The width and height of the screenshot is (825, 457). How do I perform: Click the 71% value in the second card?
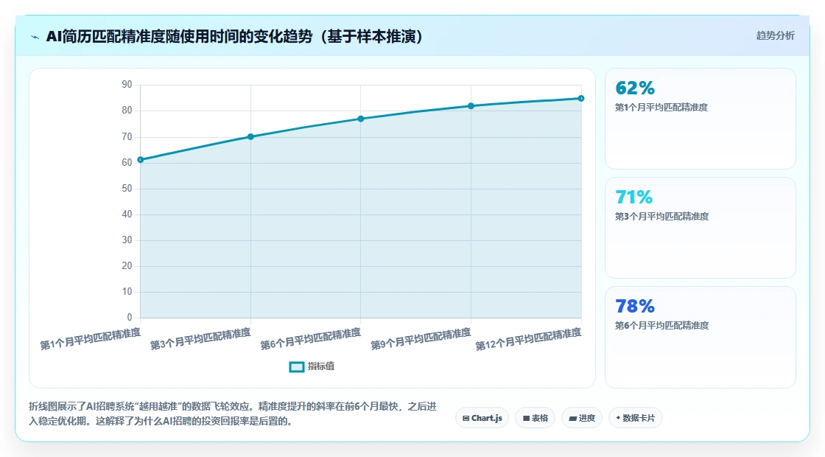click(x=634, y=197)
